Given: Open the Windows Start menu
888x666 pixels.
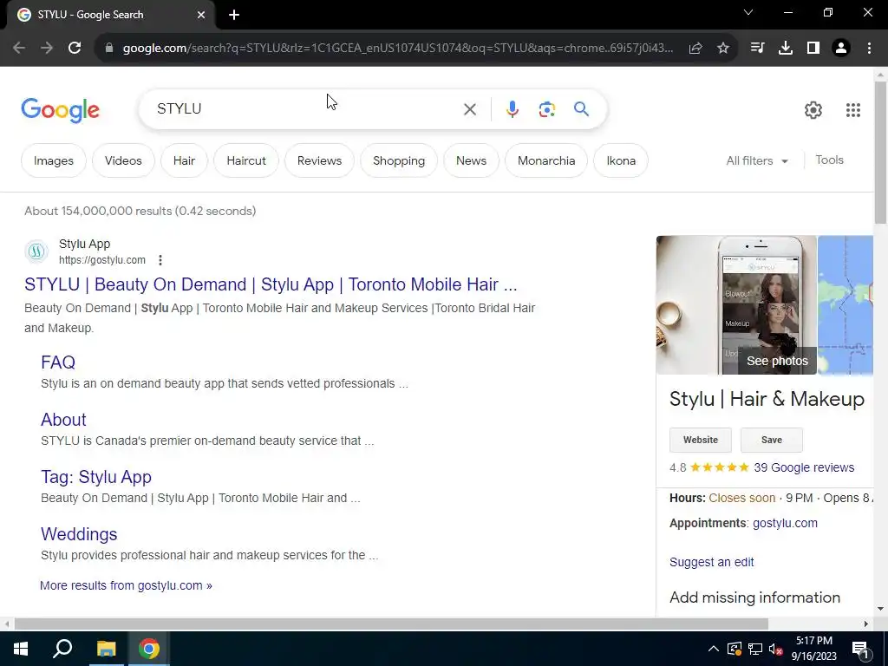Looking at the screenshot, I should (21, 649).
